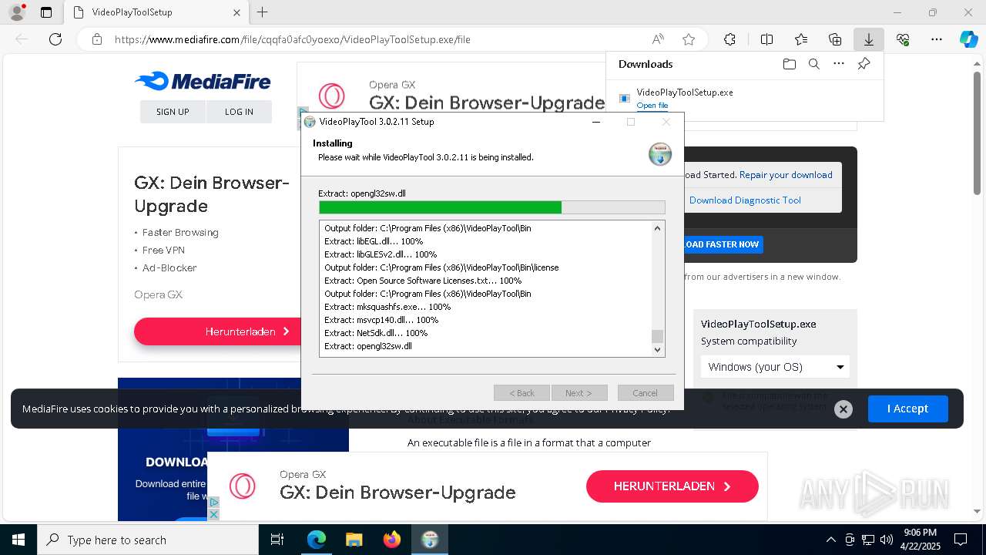Click the red Herunterladen button in left ad
The image size is (986, 555).
pos(218,331)
